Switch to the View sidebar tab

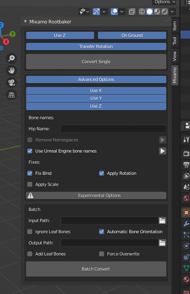tap(175, 56)
